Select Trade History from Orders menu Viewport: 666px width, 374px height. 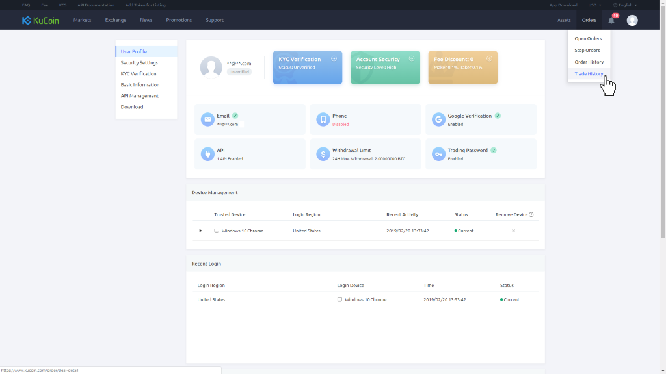pyautogui.click(x=589, y=73)
